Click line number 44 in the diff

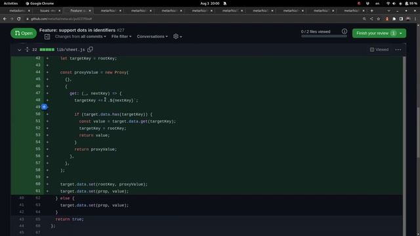38,72
